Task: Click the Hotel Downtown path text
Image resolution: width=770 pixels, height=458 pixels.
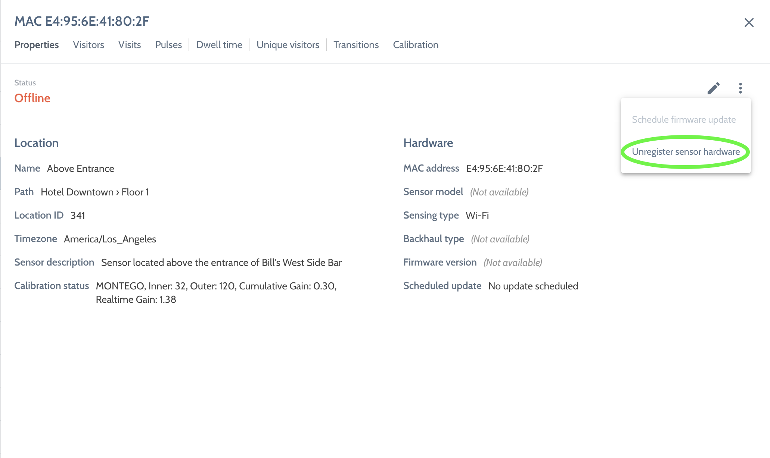Action: click(77, 192)
